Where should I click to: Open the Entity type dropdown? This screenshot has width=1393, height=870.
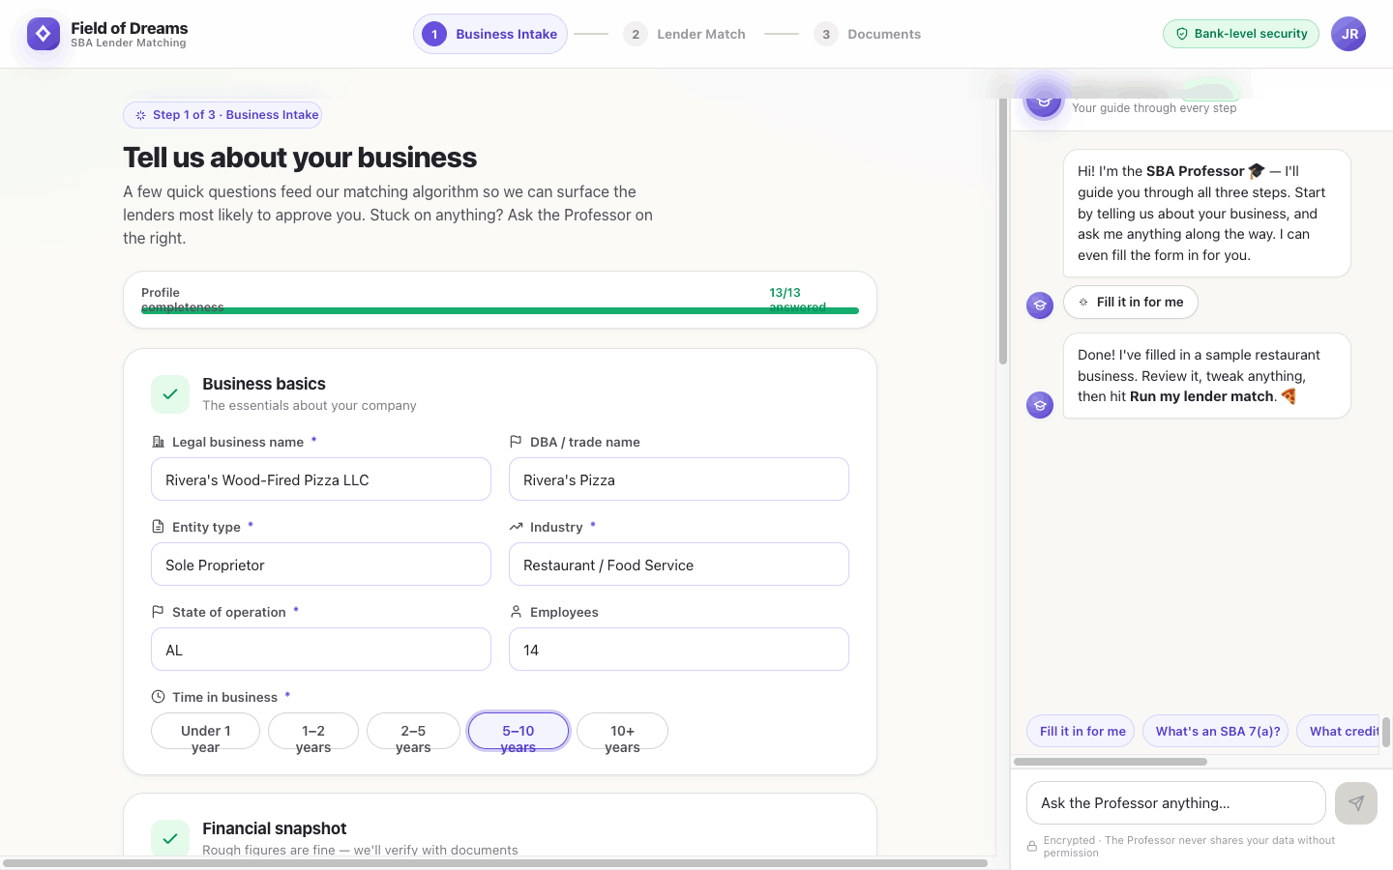(321, 565)
